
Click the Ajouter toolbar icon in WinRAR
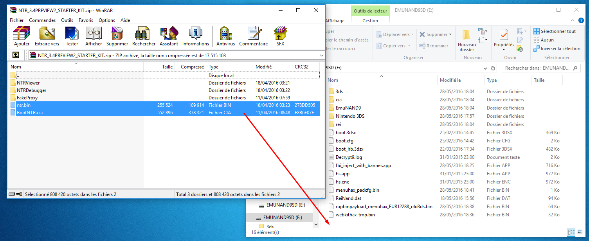coord(22,36)
